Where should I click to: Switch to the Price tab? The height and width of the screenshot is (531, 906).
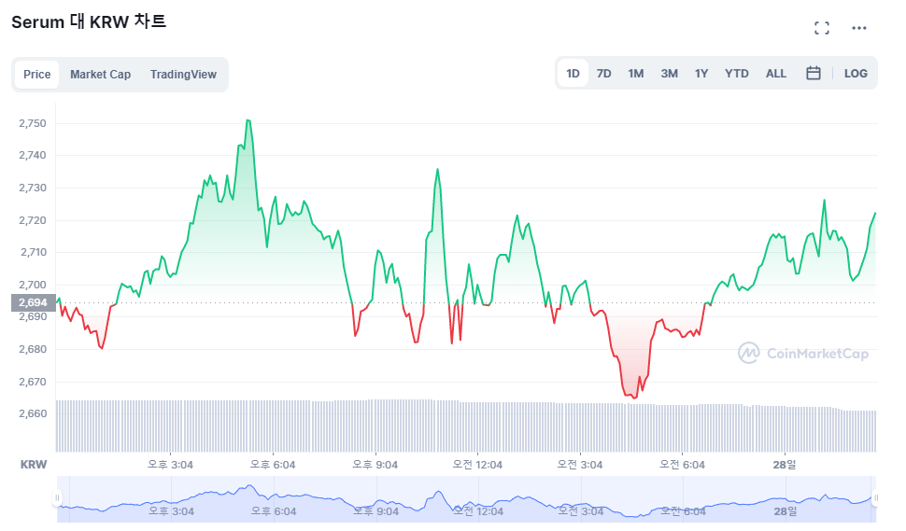point(37,75)
